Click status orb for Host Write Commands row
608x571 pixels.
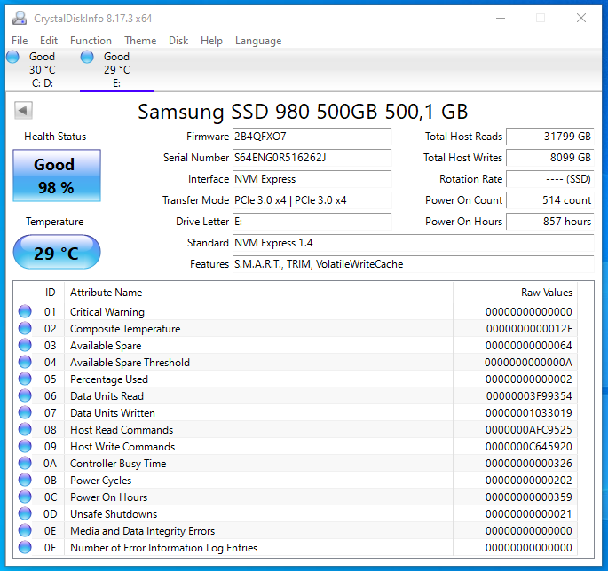(25, 446)
